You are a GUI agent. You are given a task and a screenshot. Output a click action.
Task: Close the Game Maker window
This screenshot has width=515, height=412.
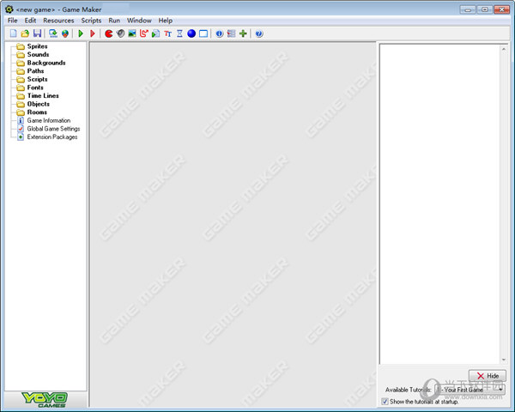502,9
